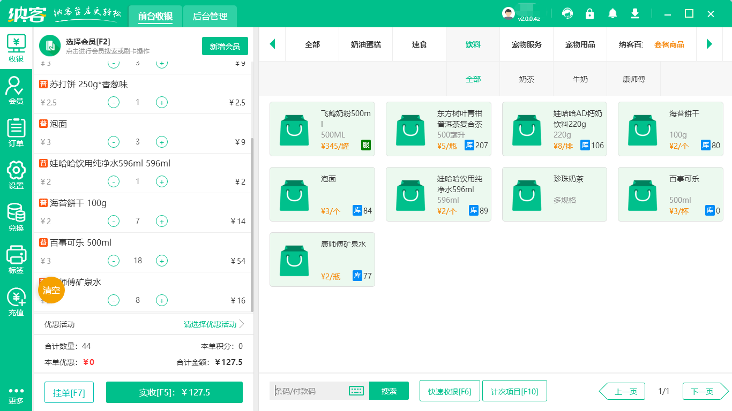Click the lock icon in title bar
Viewport: 732px width, 411px height.
tap(590, 13)
